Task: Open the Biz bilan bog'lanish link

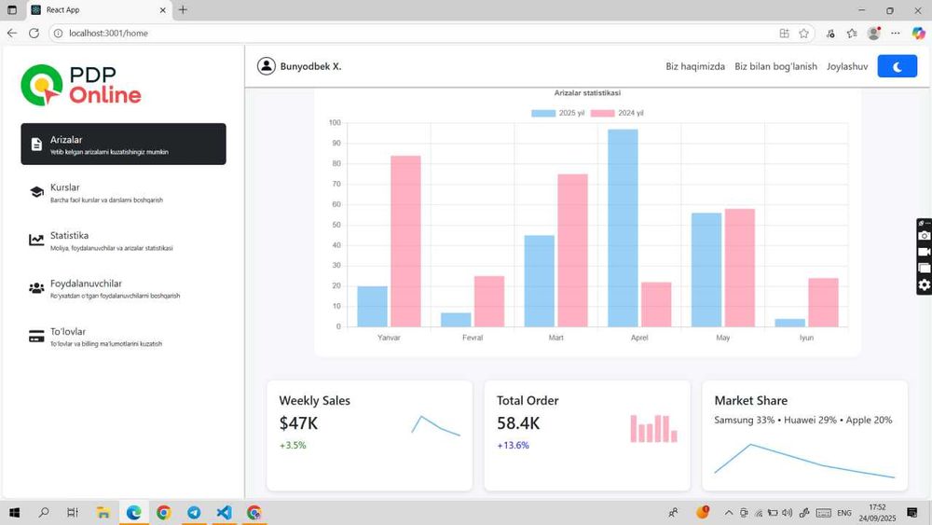Action: tap(775, 66)
